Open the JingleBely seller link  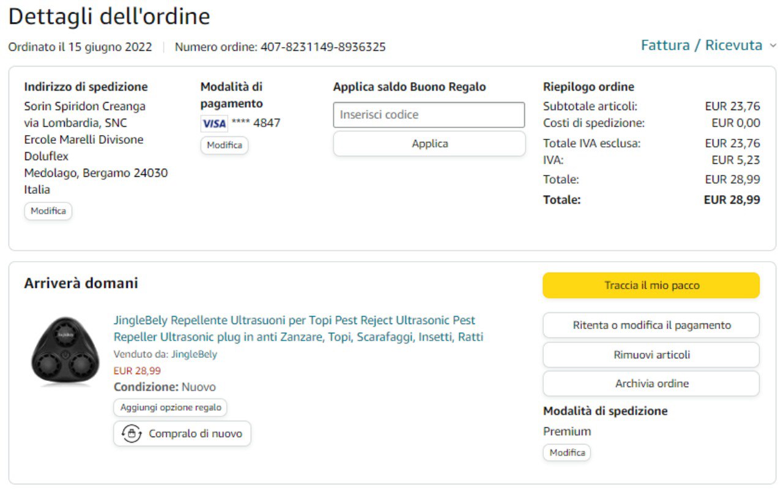coord(194,354)
